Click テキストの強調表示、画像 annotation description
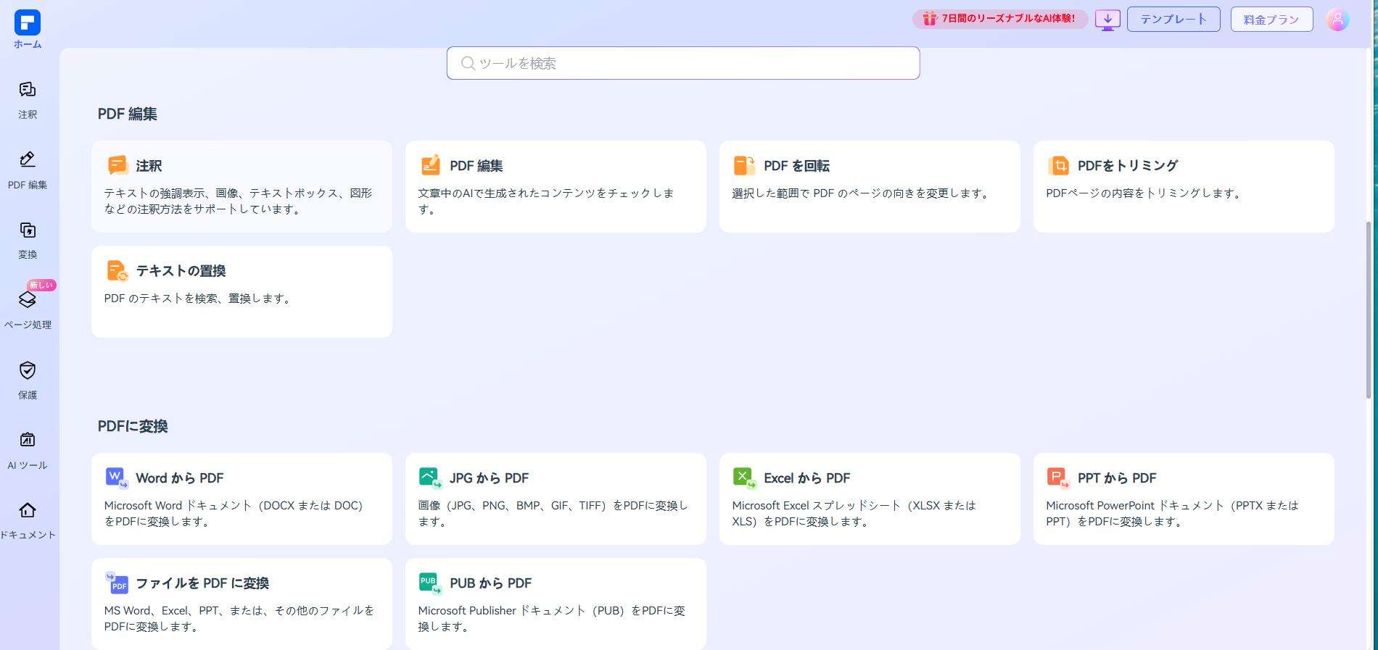Viewport: 1378px width, 650px height. pos(238,201)
